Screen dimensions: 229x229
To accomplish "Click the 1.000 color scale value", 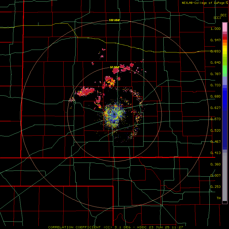I will coord(216,28).
